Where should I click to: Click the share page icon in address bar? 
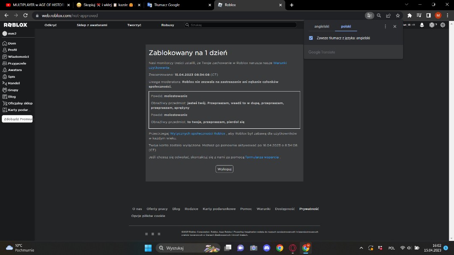coord(388,15)
